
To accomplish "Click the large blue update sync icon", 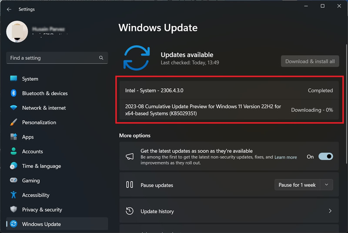I will [x=137, y=58].
